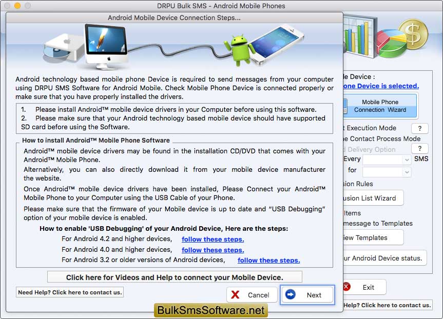Click Videos and Help to connect your Mobile Device
The width and height of the screenshot is (443, 319).
(175, 277)
